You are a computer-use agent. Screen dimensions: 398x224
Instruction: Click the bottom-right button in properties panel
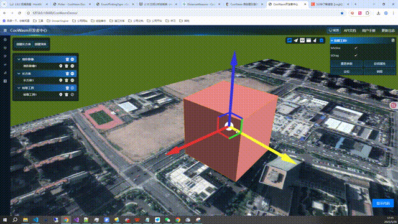(x=379, y=72)
